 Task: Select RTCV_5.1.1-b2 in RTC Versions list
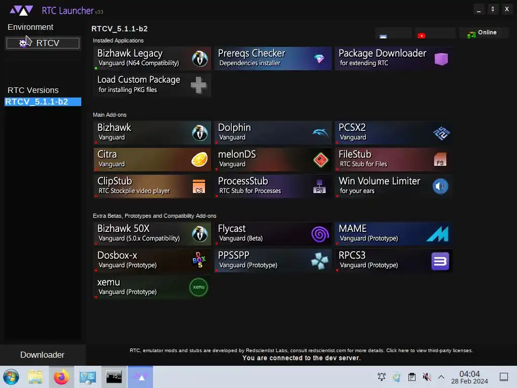point(43,102)
